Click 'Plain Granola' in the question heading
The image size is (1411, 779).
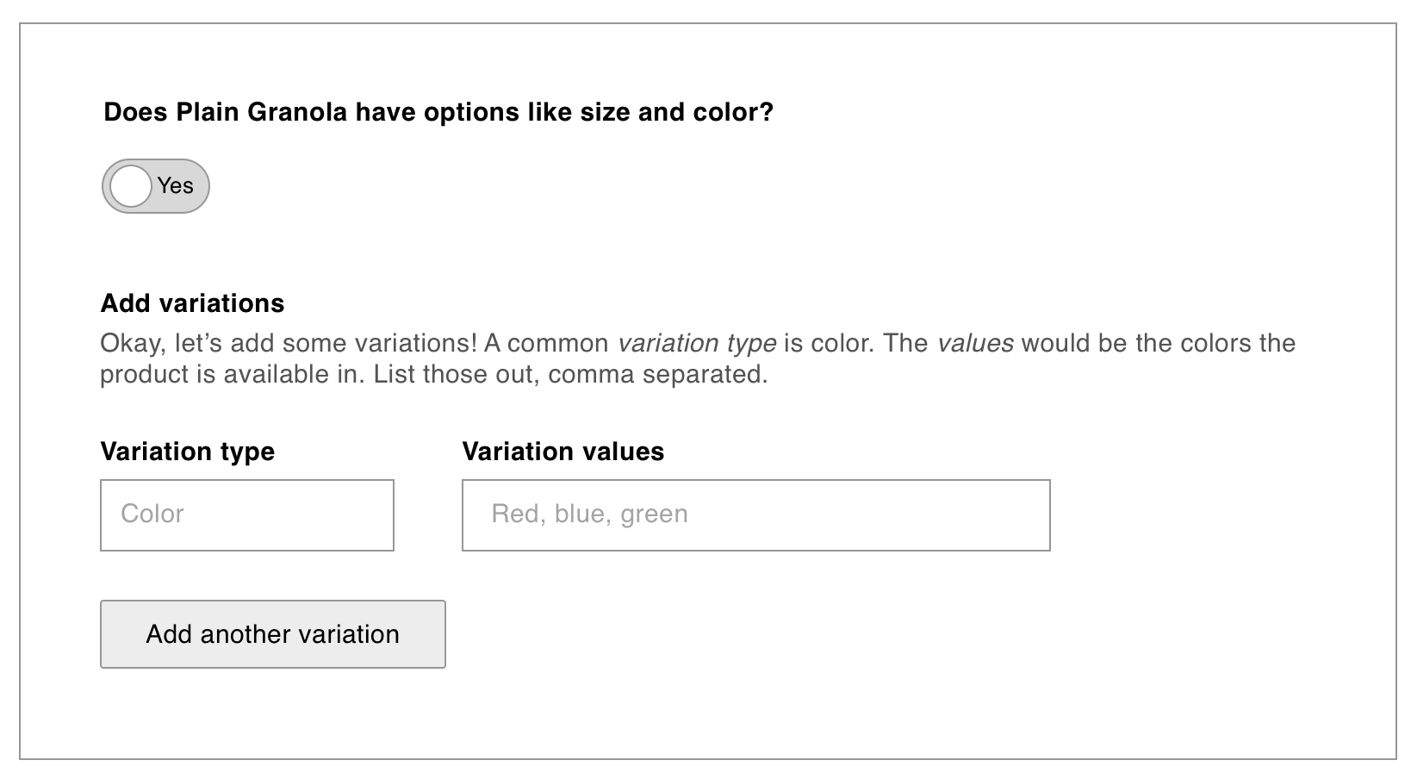pyautogui.click(x=262, y=113)
